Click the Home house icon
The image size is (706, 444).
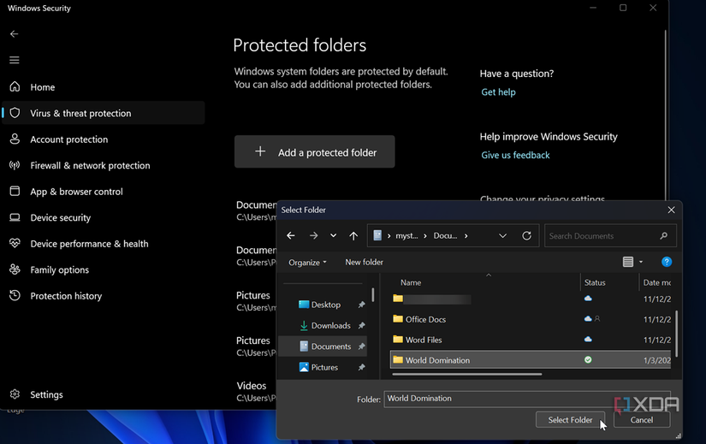[x=15, y=86]
